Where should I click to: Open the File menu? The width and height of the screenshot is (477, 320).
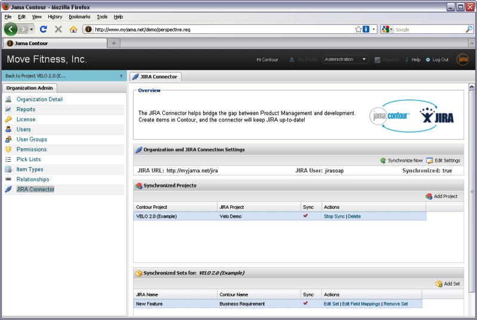click(8, 17)
